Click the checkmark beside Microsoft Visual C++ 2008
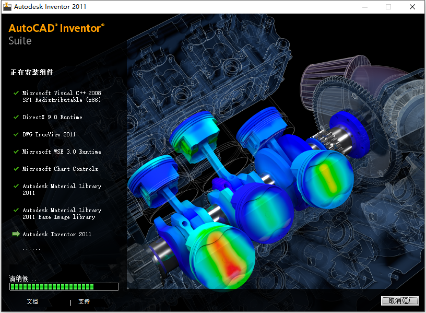Image resolution: width=426 pixels, height=313 pixels. click(16, 92)
